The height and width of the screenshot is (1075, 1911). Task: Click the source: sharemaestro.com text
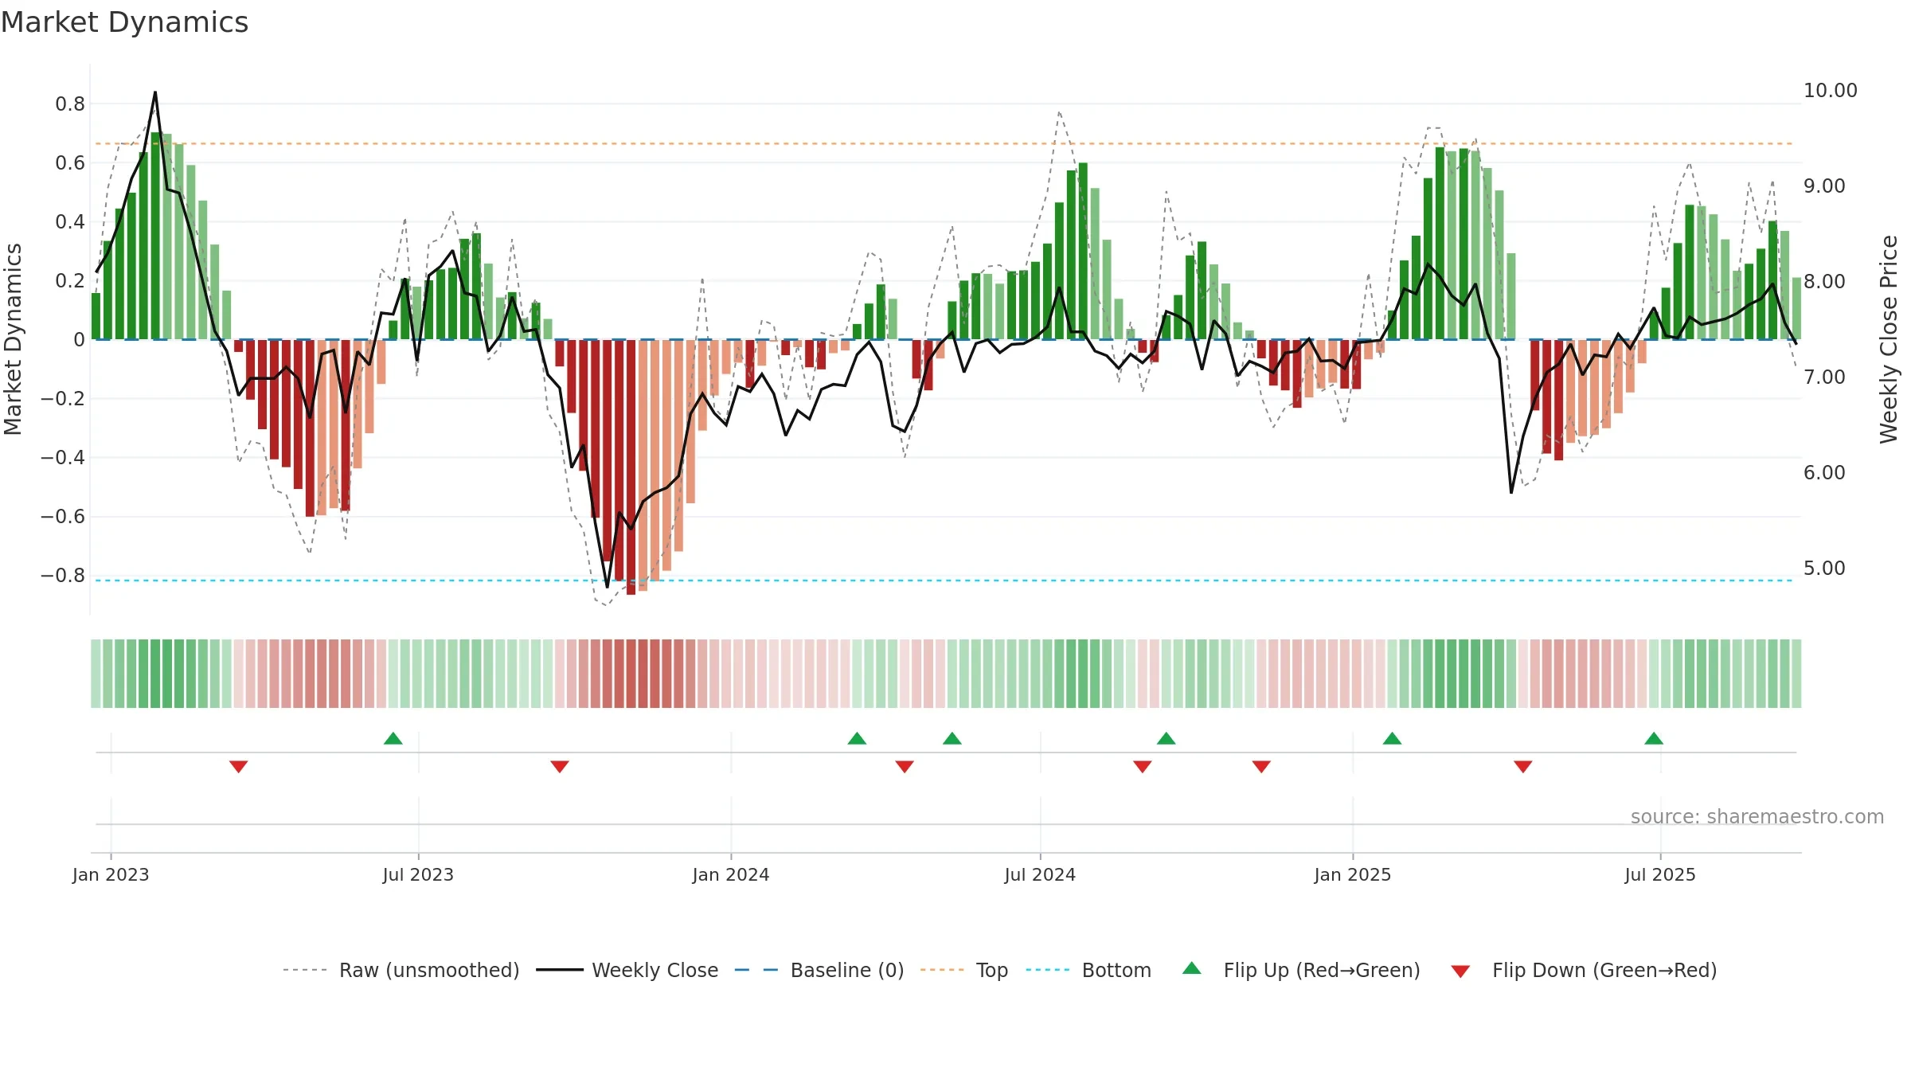click(1757, 816)
